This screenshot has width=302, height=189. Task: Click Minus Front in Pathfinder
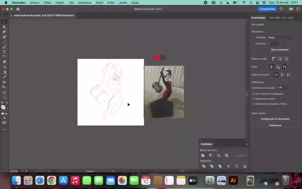click(211, 155)
